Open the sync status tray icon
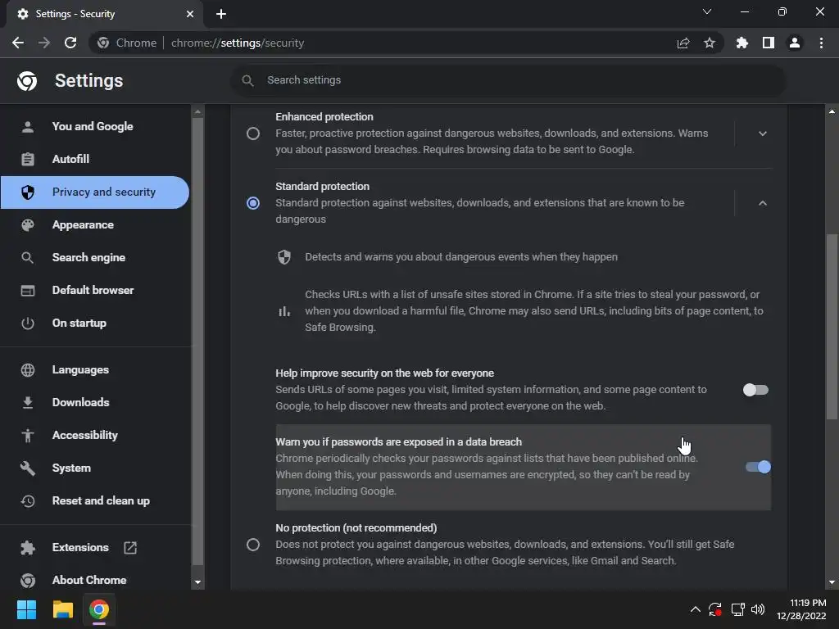Viewport: 839px width, 629px height. pos(715,609)
